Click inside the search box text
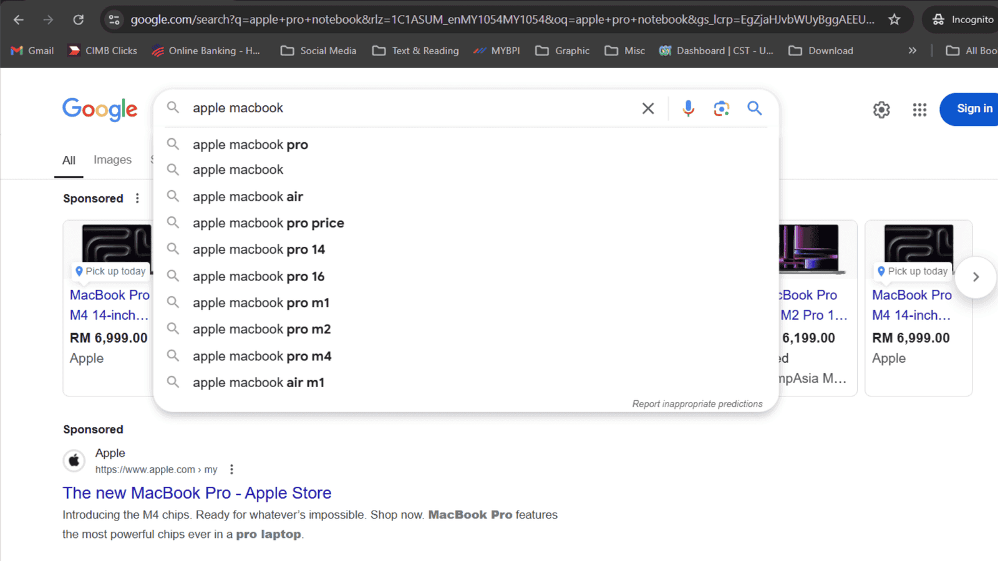The height and width of the screenshot is (561, 998). coord(238,108)
